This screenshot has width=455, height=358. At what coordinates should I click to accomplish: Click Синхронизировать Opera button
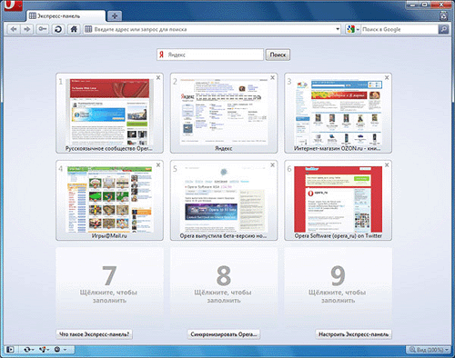(x=224, y=334)
